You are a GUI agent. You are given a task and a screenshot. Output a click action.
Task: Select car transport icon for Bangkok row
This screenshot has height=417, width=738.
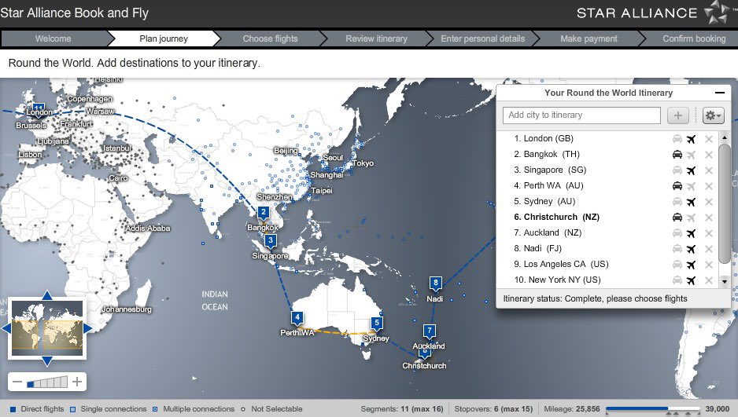(677, 155)
